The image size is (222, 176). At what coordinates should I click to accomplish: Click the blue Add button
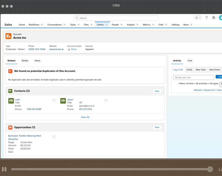(219, 77)
